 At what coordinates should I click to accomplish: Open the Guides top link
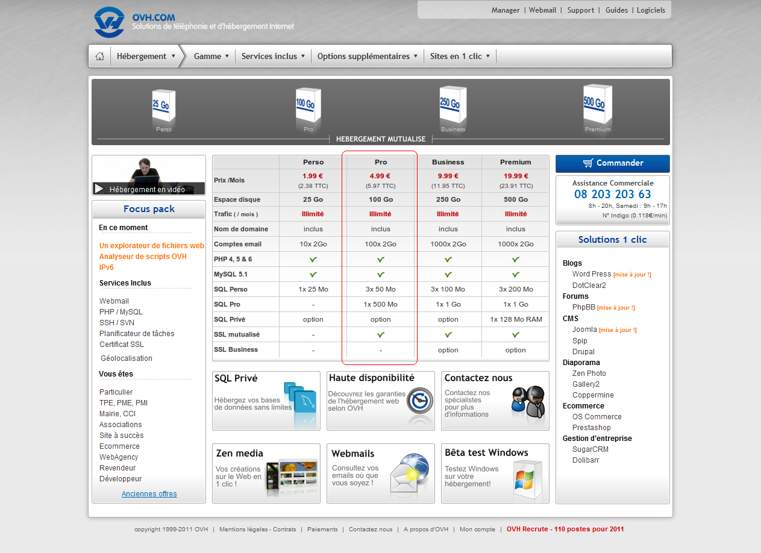pos(616,10)
